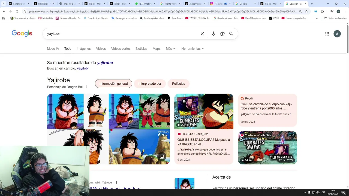This screenshot has width=349, height=196.
Task: Select the Imágenes search tab
Action: (83, 49)
